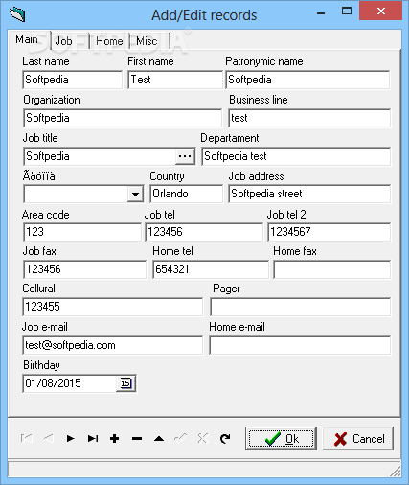Click the Last name field
Image resolution: width=409 pixels, height=485 pixels.
point(73,80)
